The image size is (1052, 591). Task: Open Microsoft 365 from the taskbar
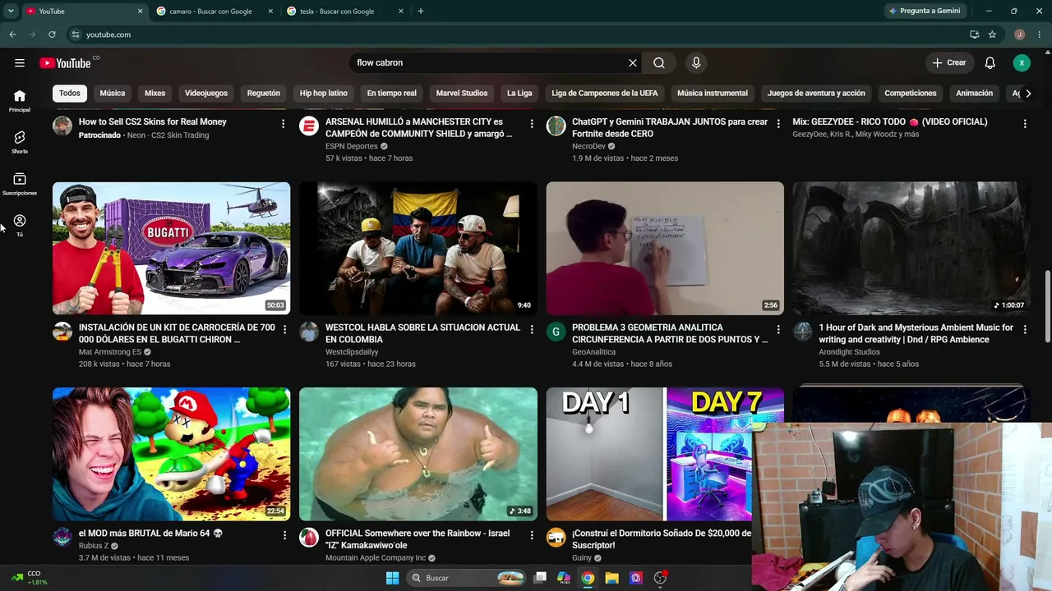[564, 578]
